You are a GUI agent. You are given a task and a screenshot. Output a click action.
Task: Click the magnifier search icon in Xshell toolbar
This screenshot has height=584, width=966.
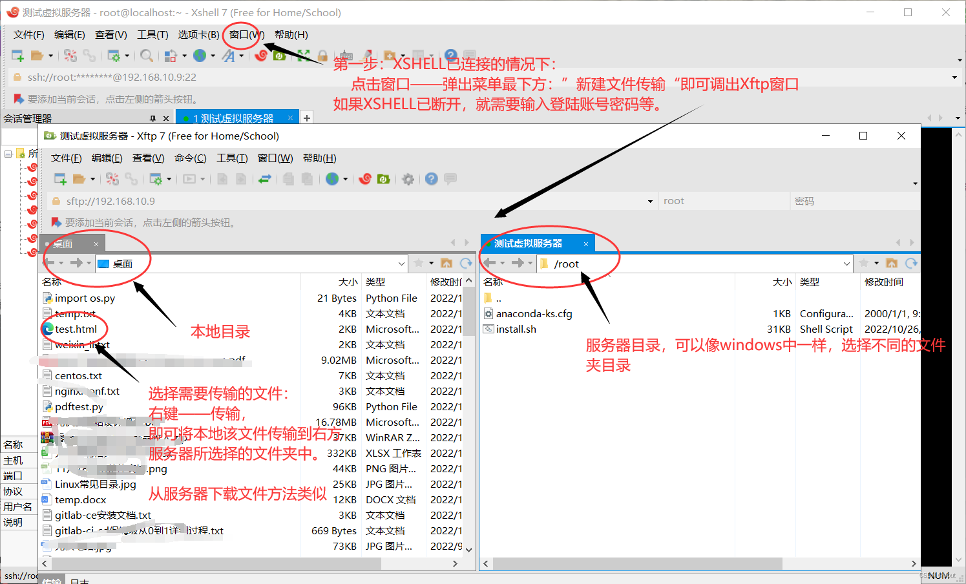pyautogui.click(x=147, y=56)
